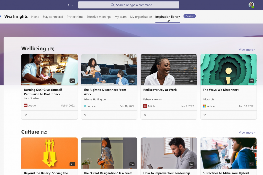263x175 pixels.
Task: Click the 3m duration badge on Right to Disconnect
Action: pos(132,81)
